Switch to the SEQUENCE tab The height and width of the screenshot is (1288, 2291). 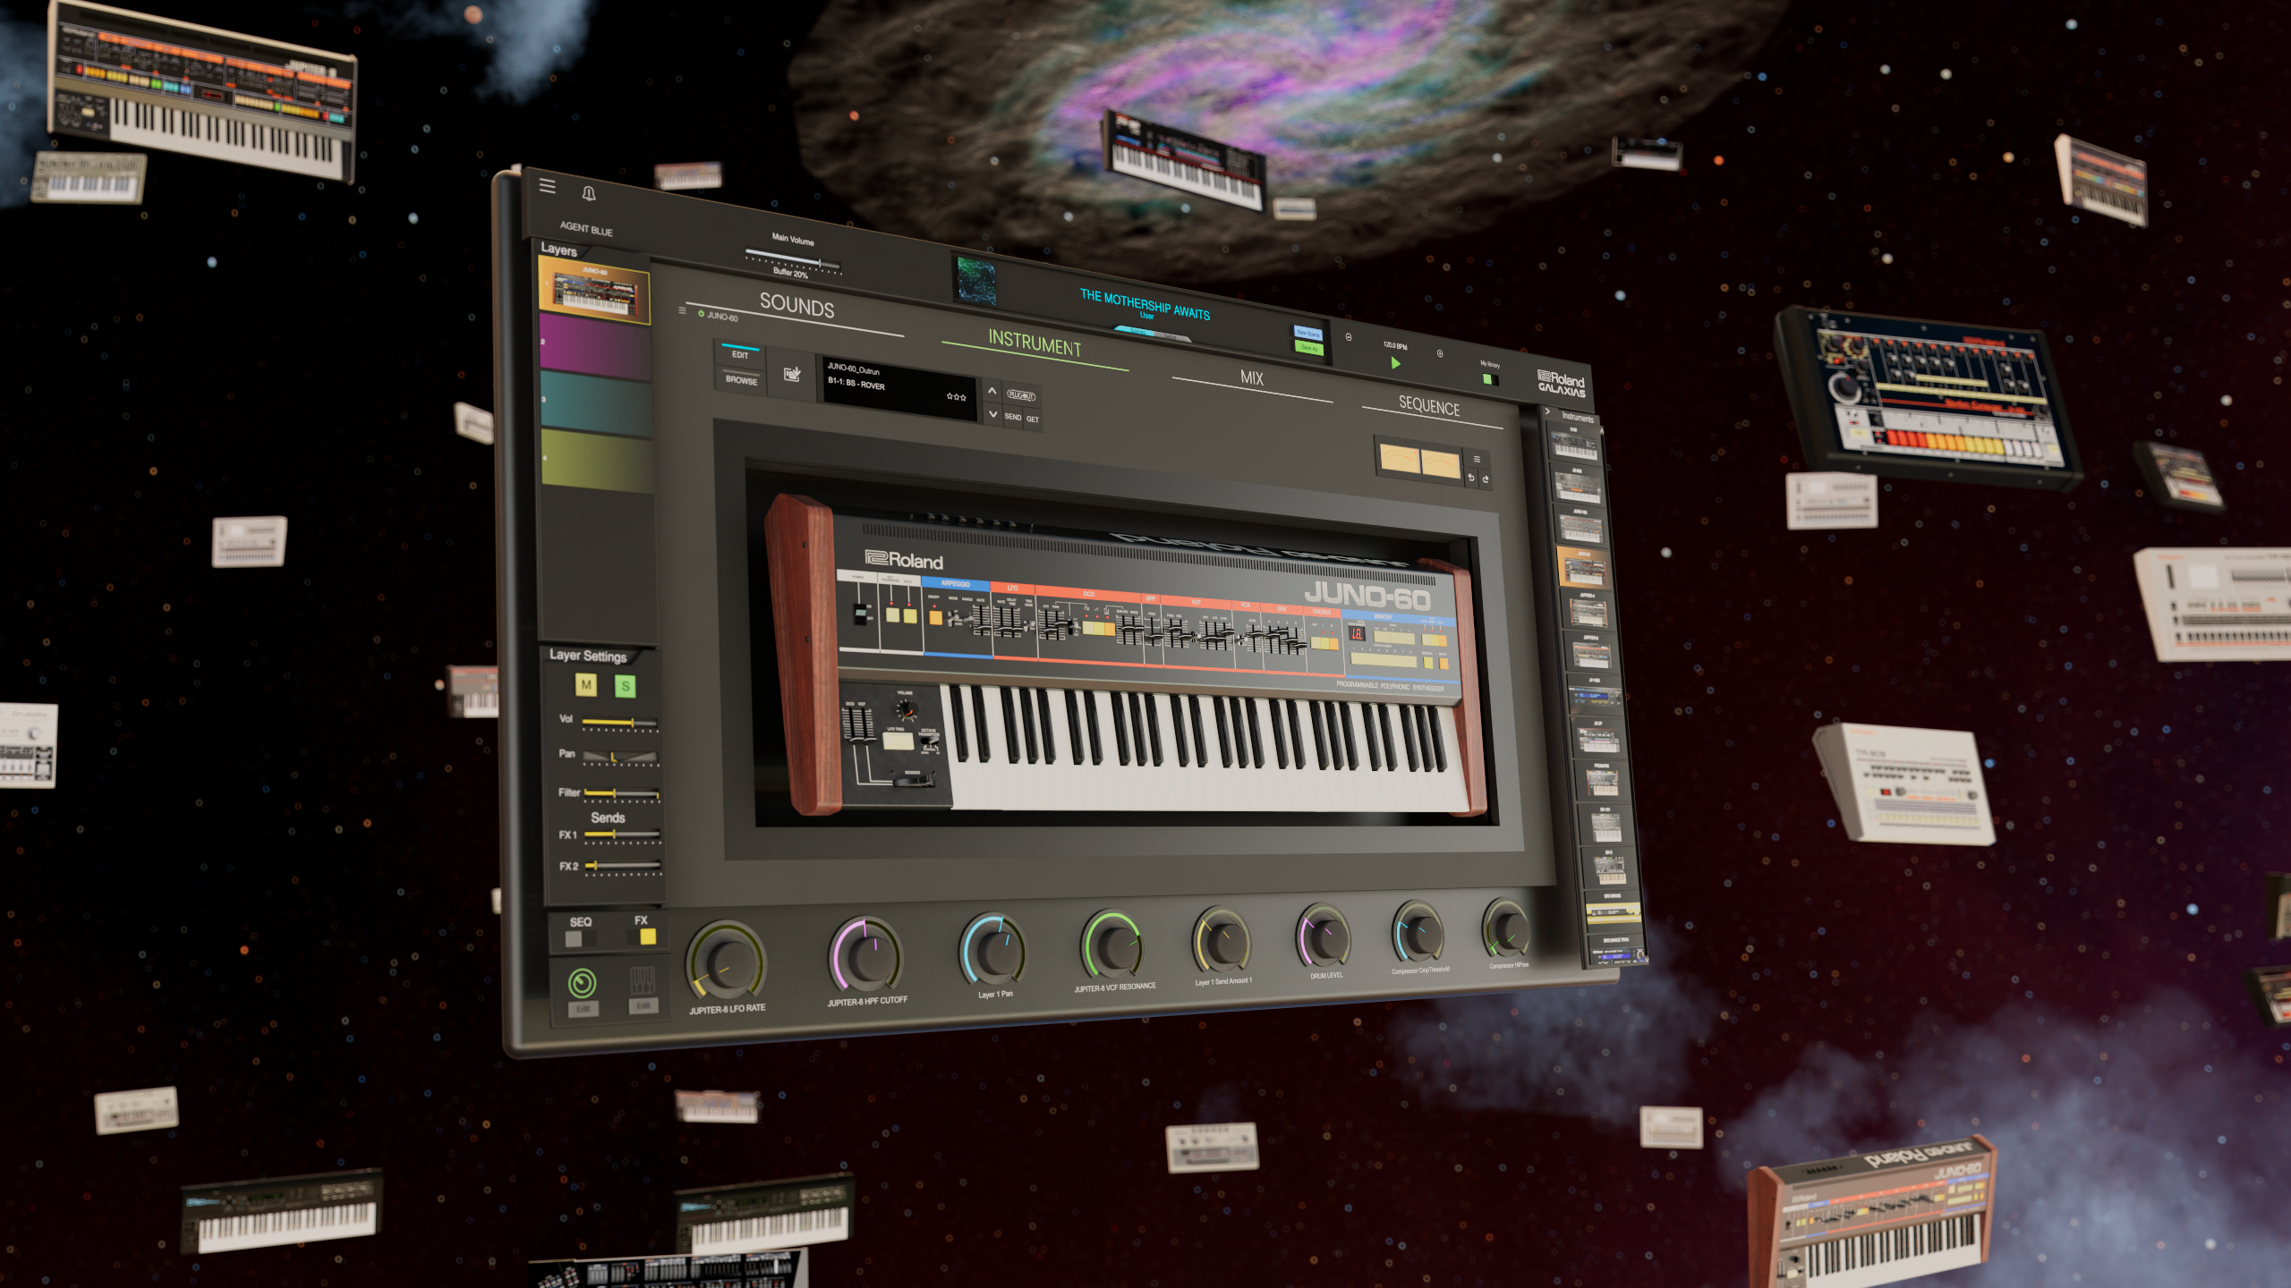[1429, 406]
